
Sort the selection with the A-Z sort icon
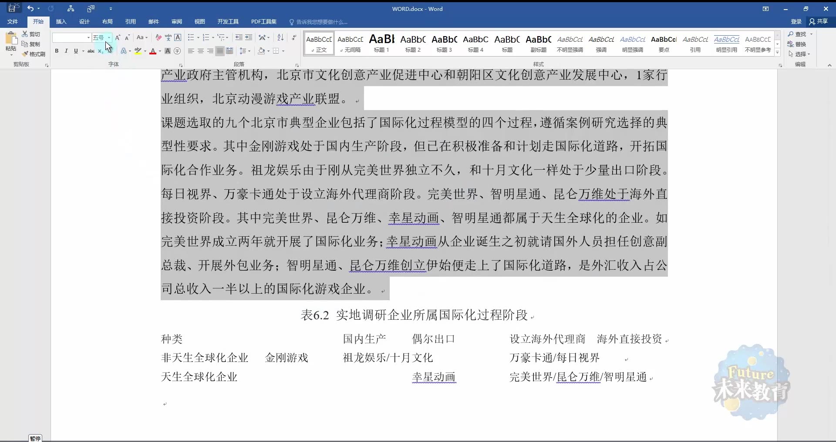click(280, 38)
